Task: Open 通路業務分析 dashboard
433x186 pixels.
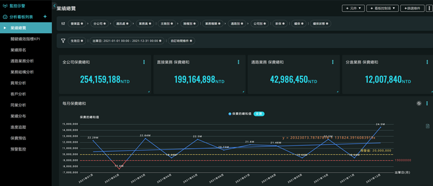Action: 22,61
